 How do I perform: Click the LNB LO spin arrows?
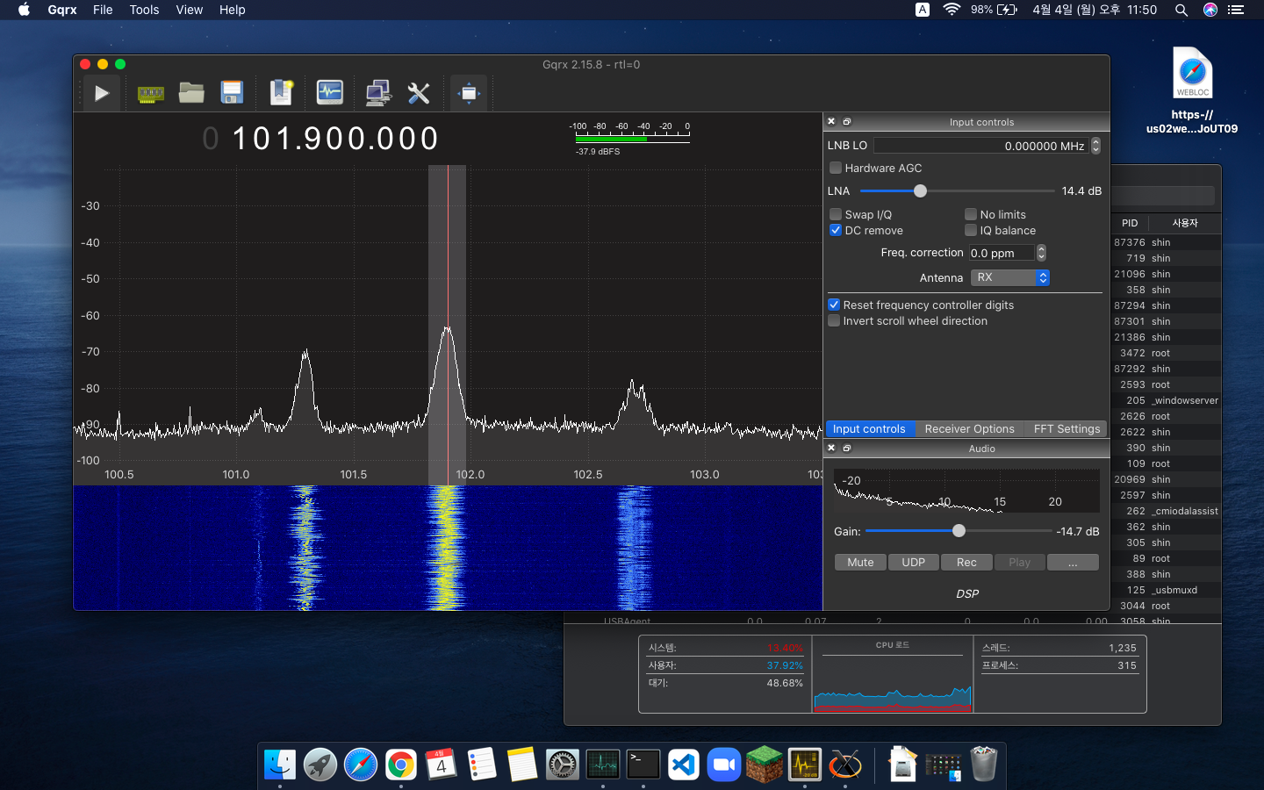[x=1095, y=146]
